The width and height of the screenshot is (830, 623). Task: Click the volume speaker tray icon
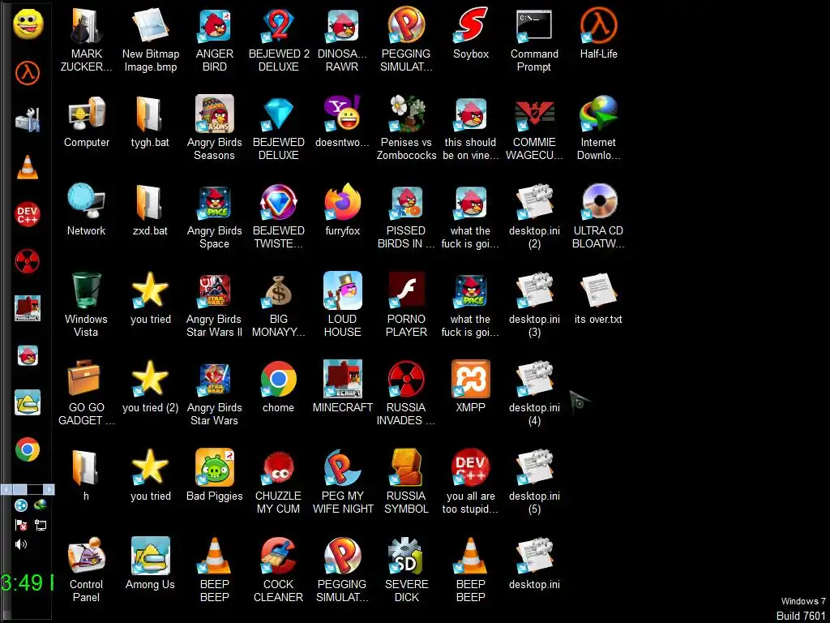[21, 544]
